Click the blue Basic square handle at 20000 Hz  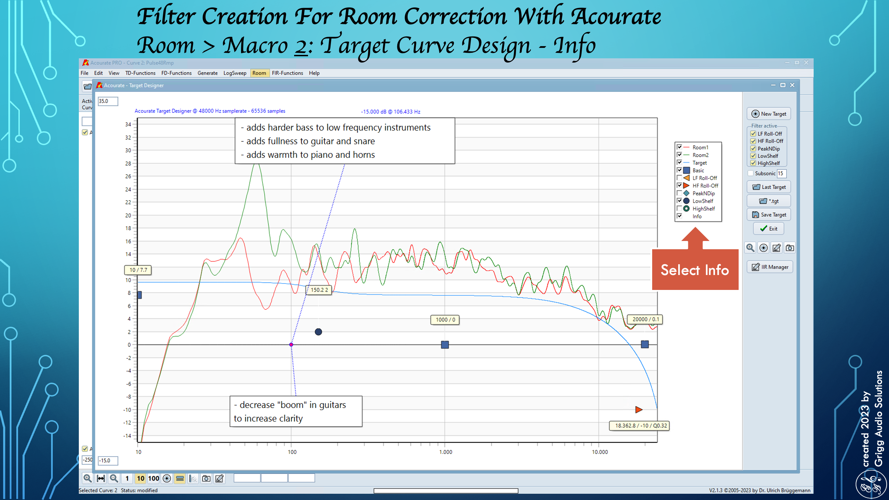[x=645, y=344]
